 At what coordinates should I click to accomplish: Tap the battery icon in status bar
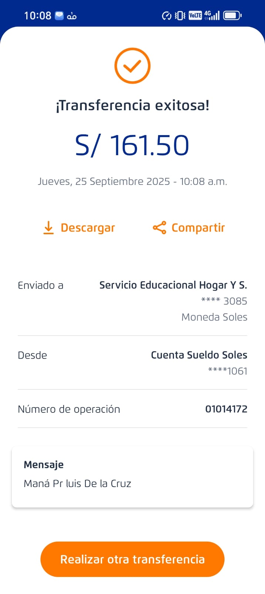click(x=232, y=16)
